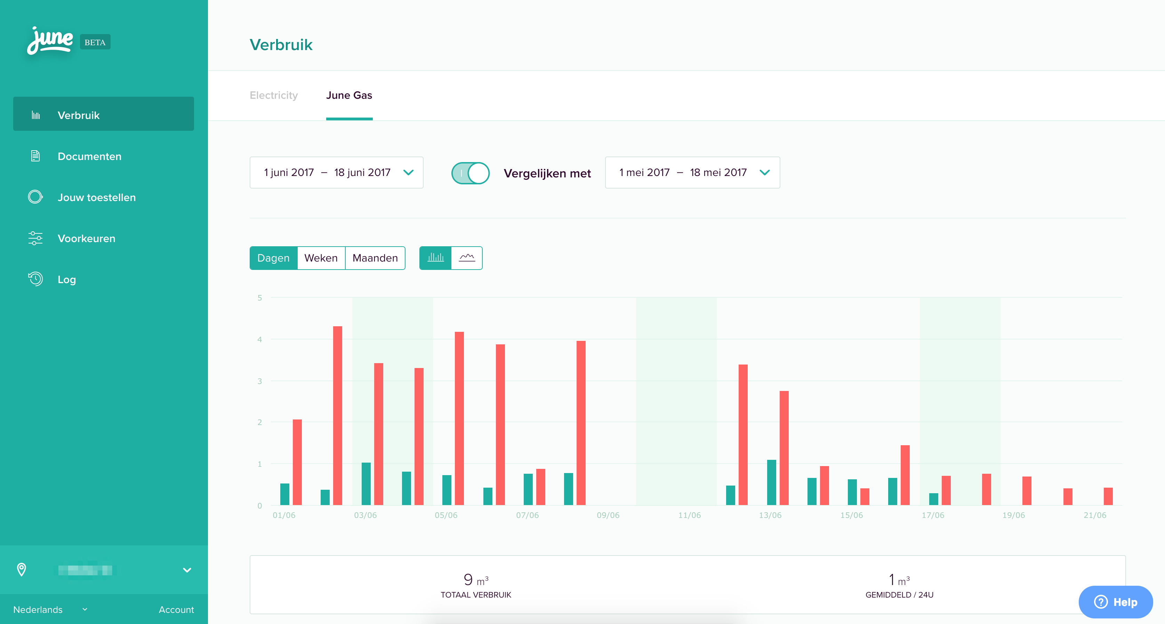This screenshot has width=1165, height=624.
Task: Click the Documenten document icon
Action: 35,156
